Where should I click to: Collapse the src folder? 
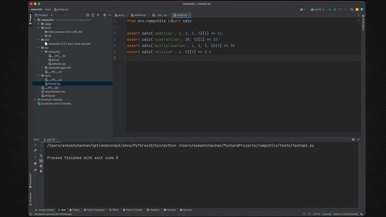click(39, 48)
